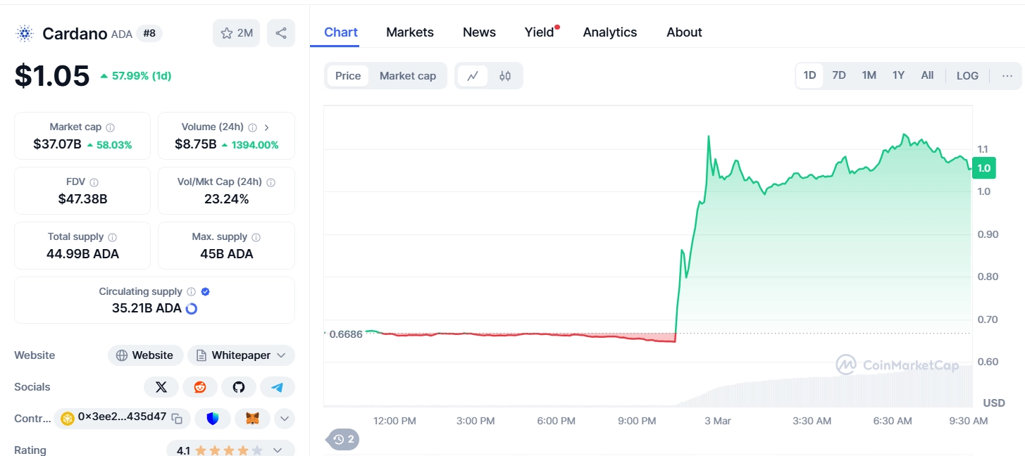Share the Cardano page
Screen dimensions: 1025x456
(280, 32)
